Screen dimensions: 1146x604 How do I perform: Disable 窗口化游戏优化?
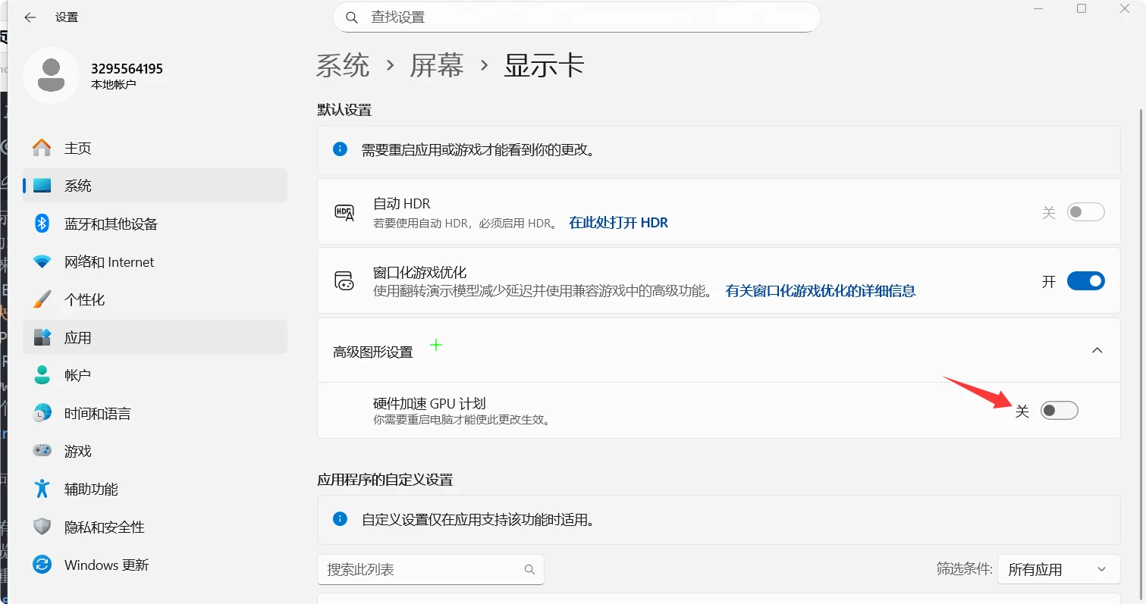click(x=1085, y=280)
